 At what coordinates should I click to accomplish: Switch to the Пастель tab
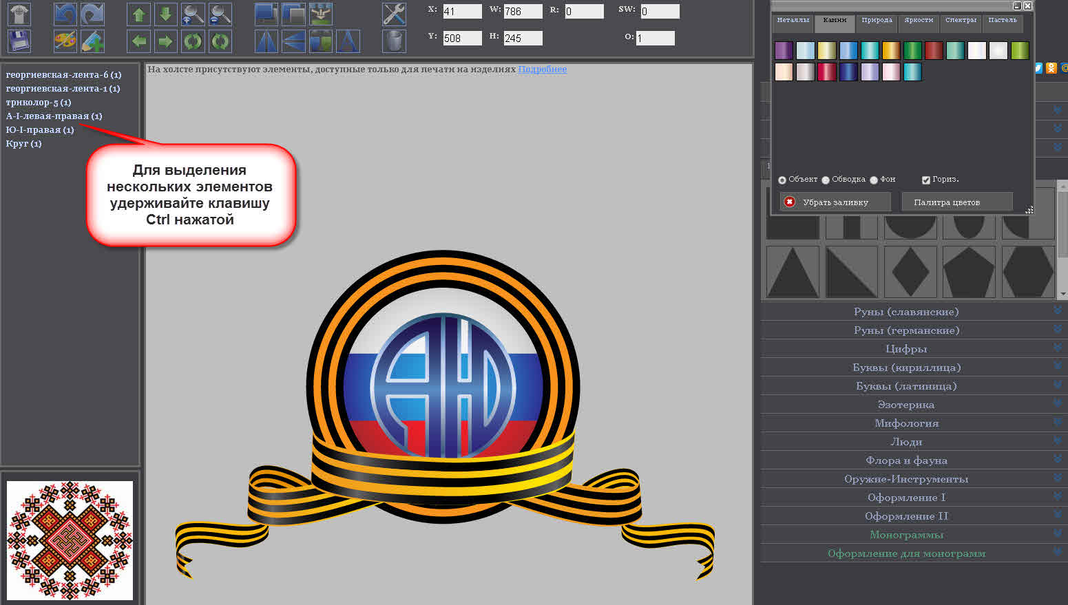1003,23
